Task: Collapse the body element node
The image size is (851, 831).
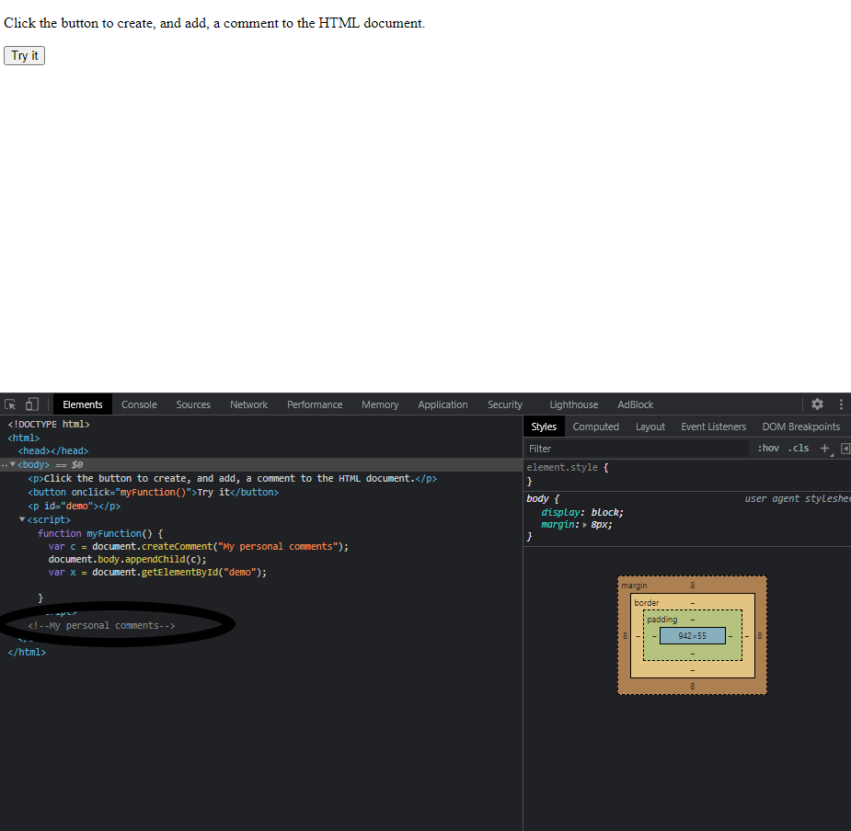Action: tap(13, 464)
